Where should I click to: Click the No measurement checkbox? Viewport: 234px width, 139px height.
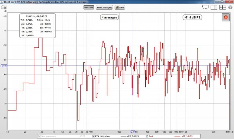click(39, 136)
